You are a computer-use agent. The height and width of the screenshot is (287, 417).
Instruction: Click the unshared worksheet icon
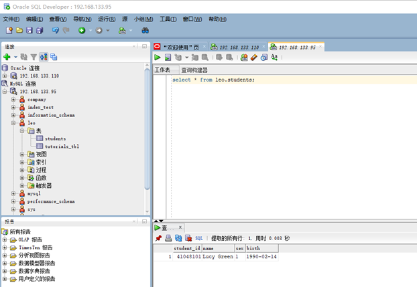[244, 58]
